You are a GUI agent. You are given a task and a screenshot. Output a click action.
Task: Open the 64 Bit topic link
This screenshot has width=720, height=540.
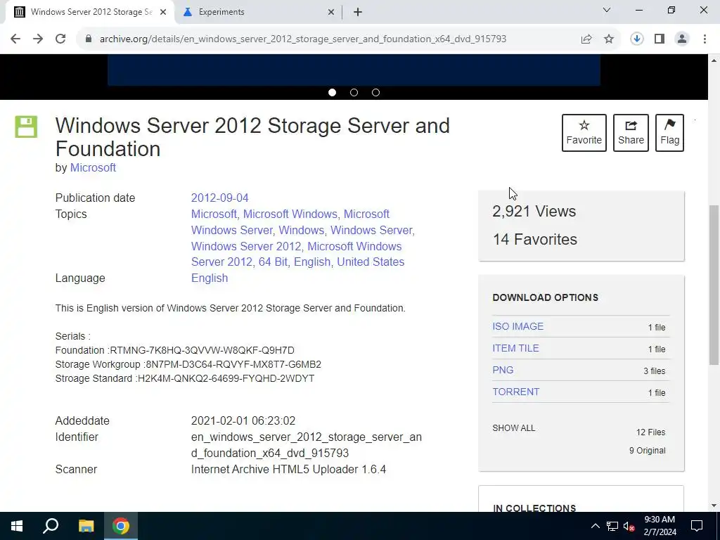click(x=274, y=262)
